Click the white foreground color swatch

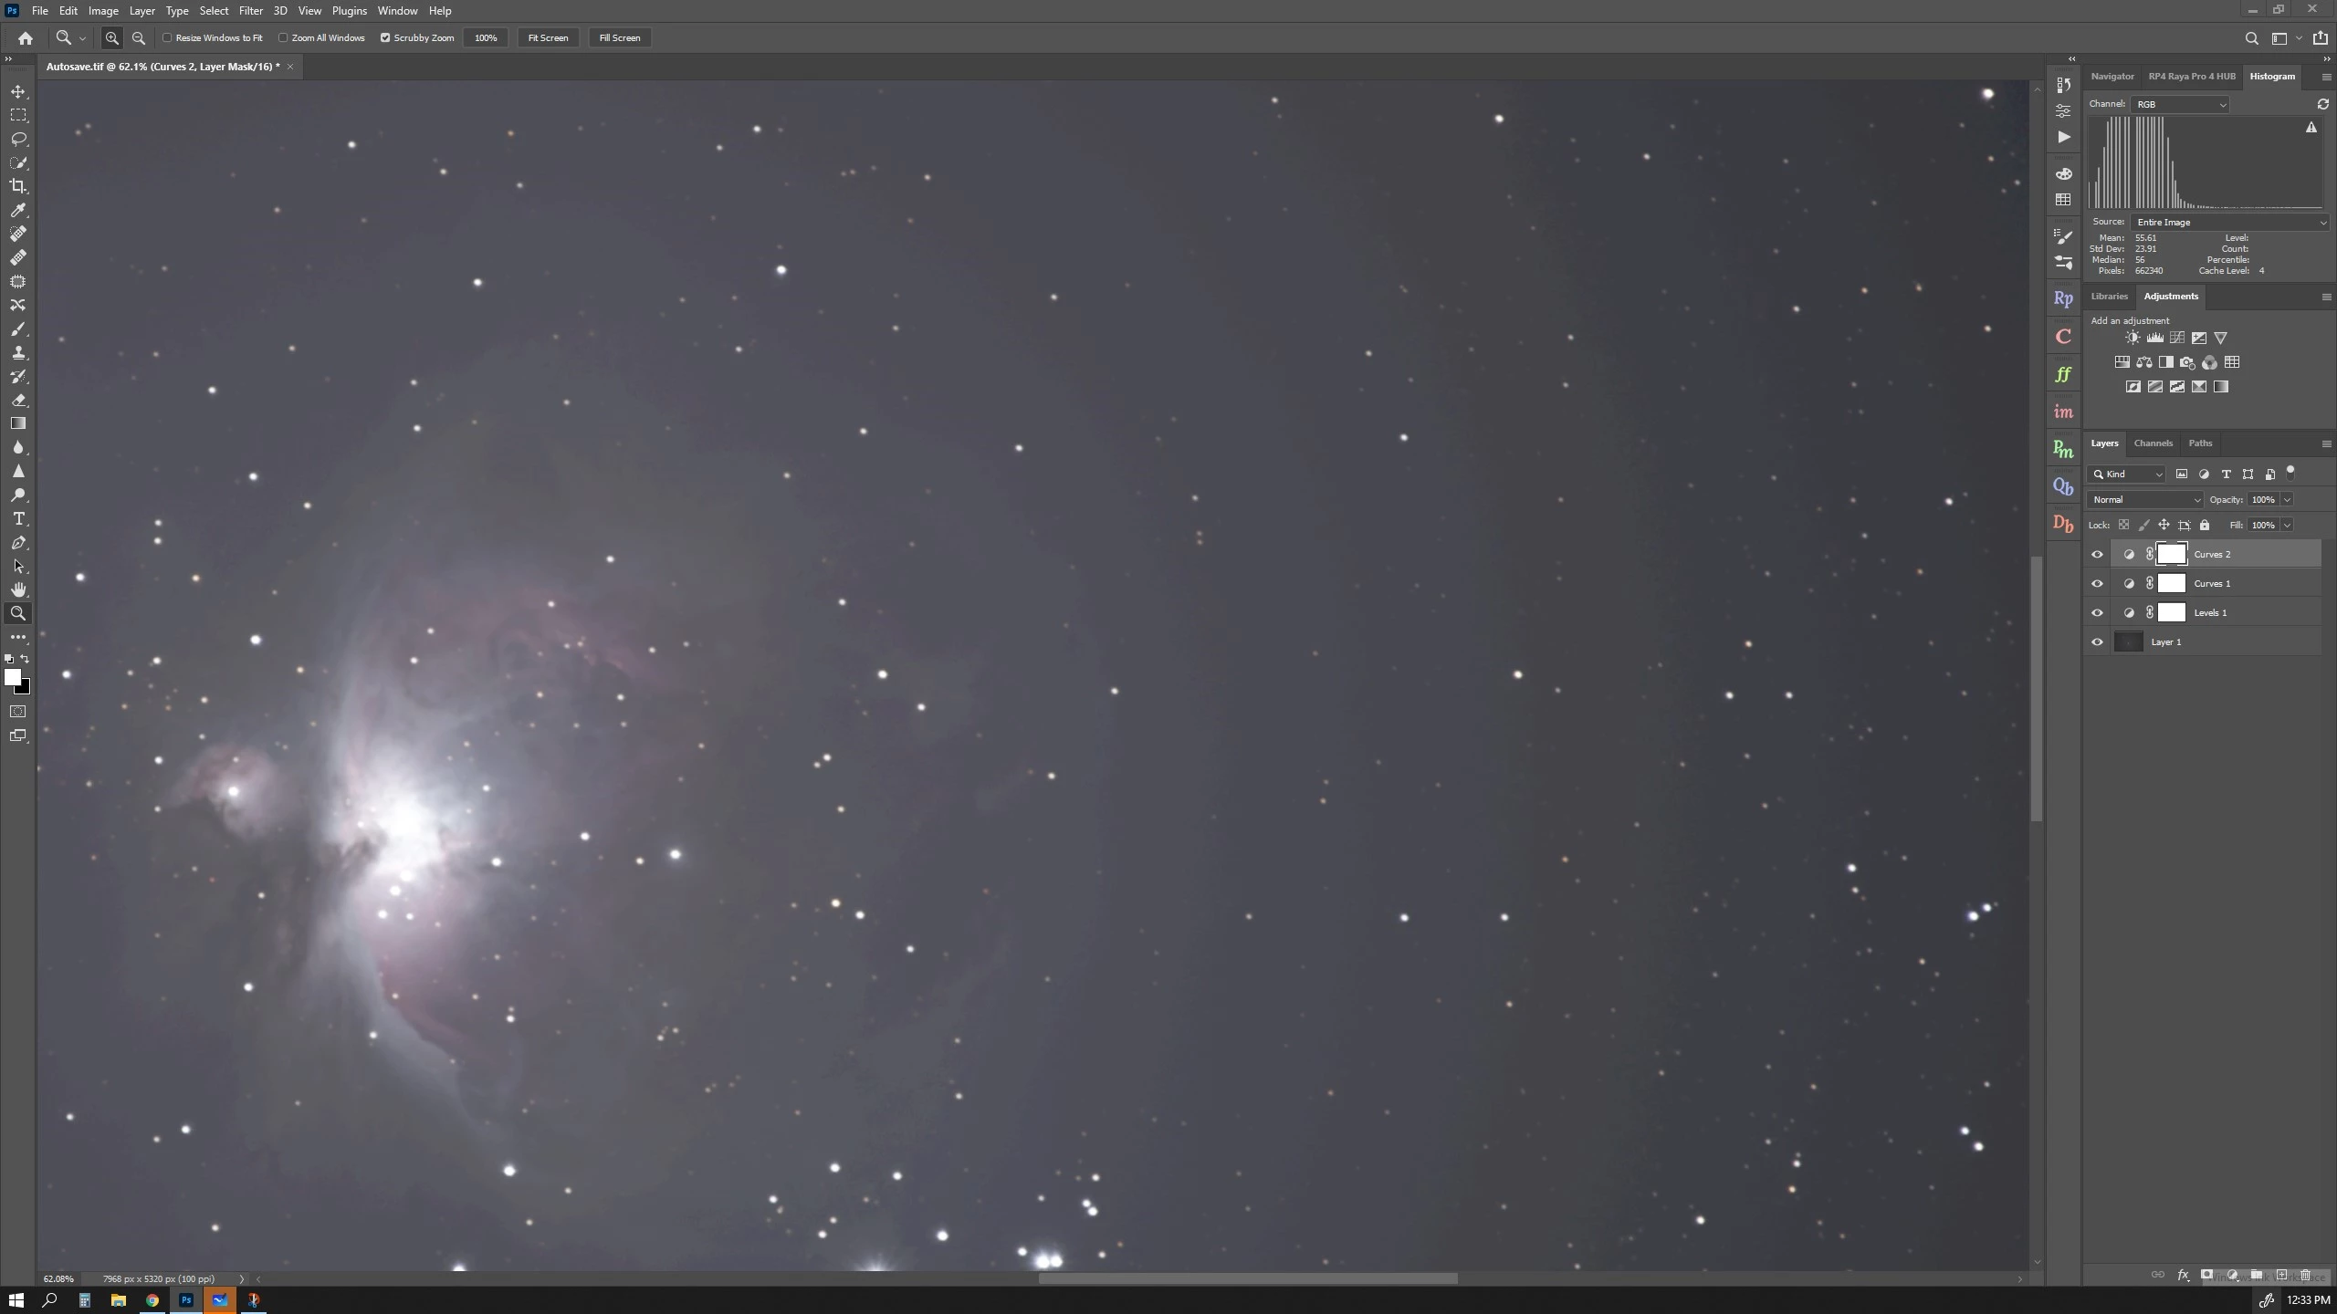point(12,677)
